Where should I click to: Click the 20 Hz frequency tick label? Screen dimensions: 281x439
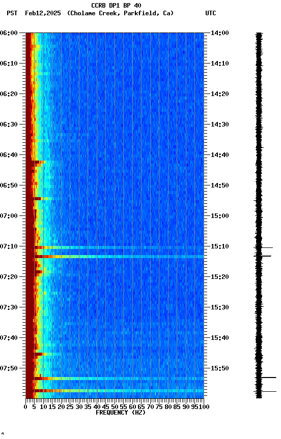click(61, 407)
